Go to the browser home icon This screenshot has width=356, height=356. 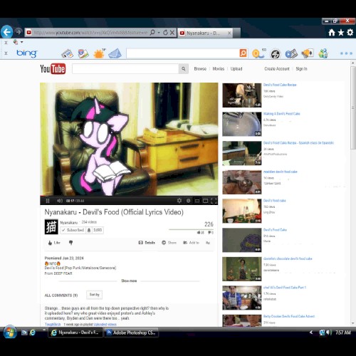[x=332, y=33]
